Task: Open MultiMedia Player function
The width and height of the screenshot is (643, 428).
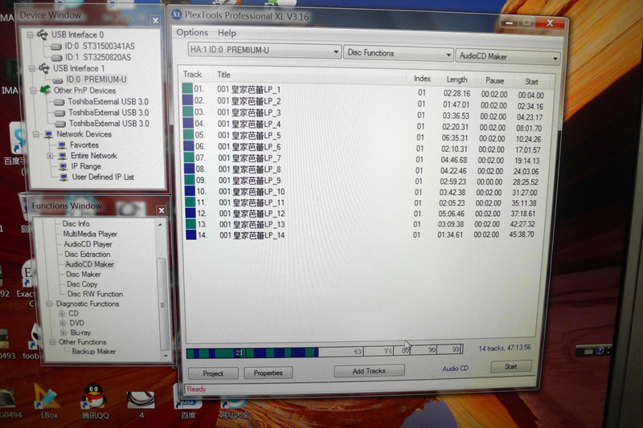Action: point(90,234)
